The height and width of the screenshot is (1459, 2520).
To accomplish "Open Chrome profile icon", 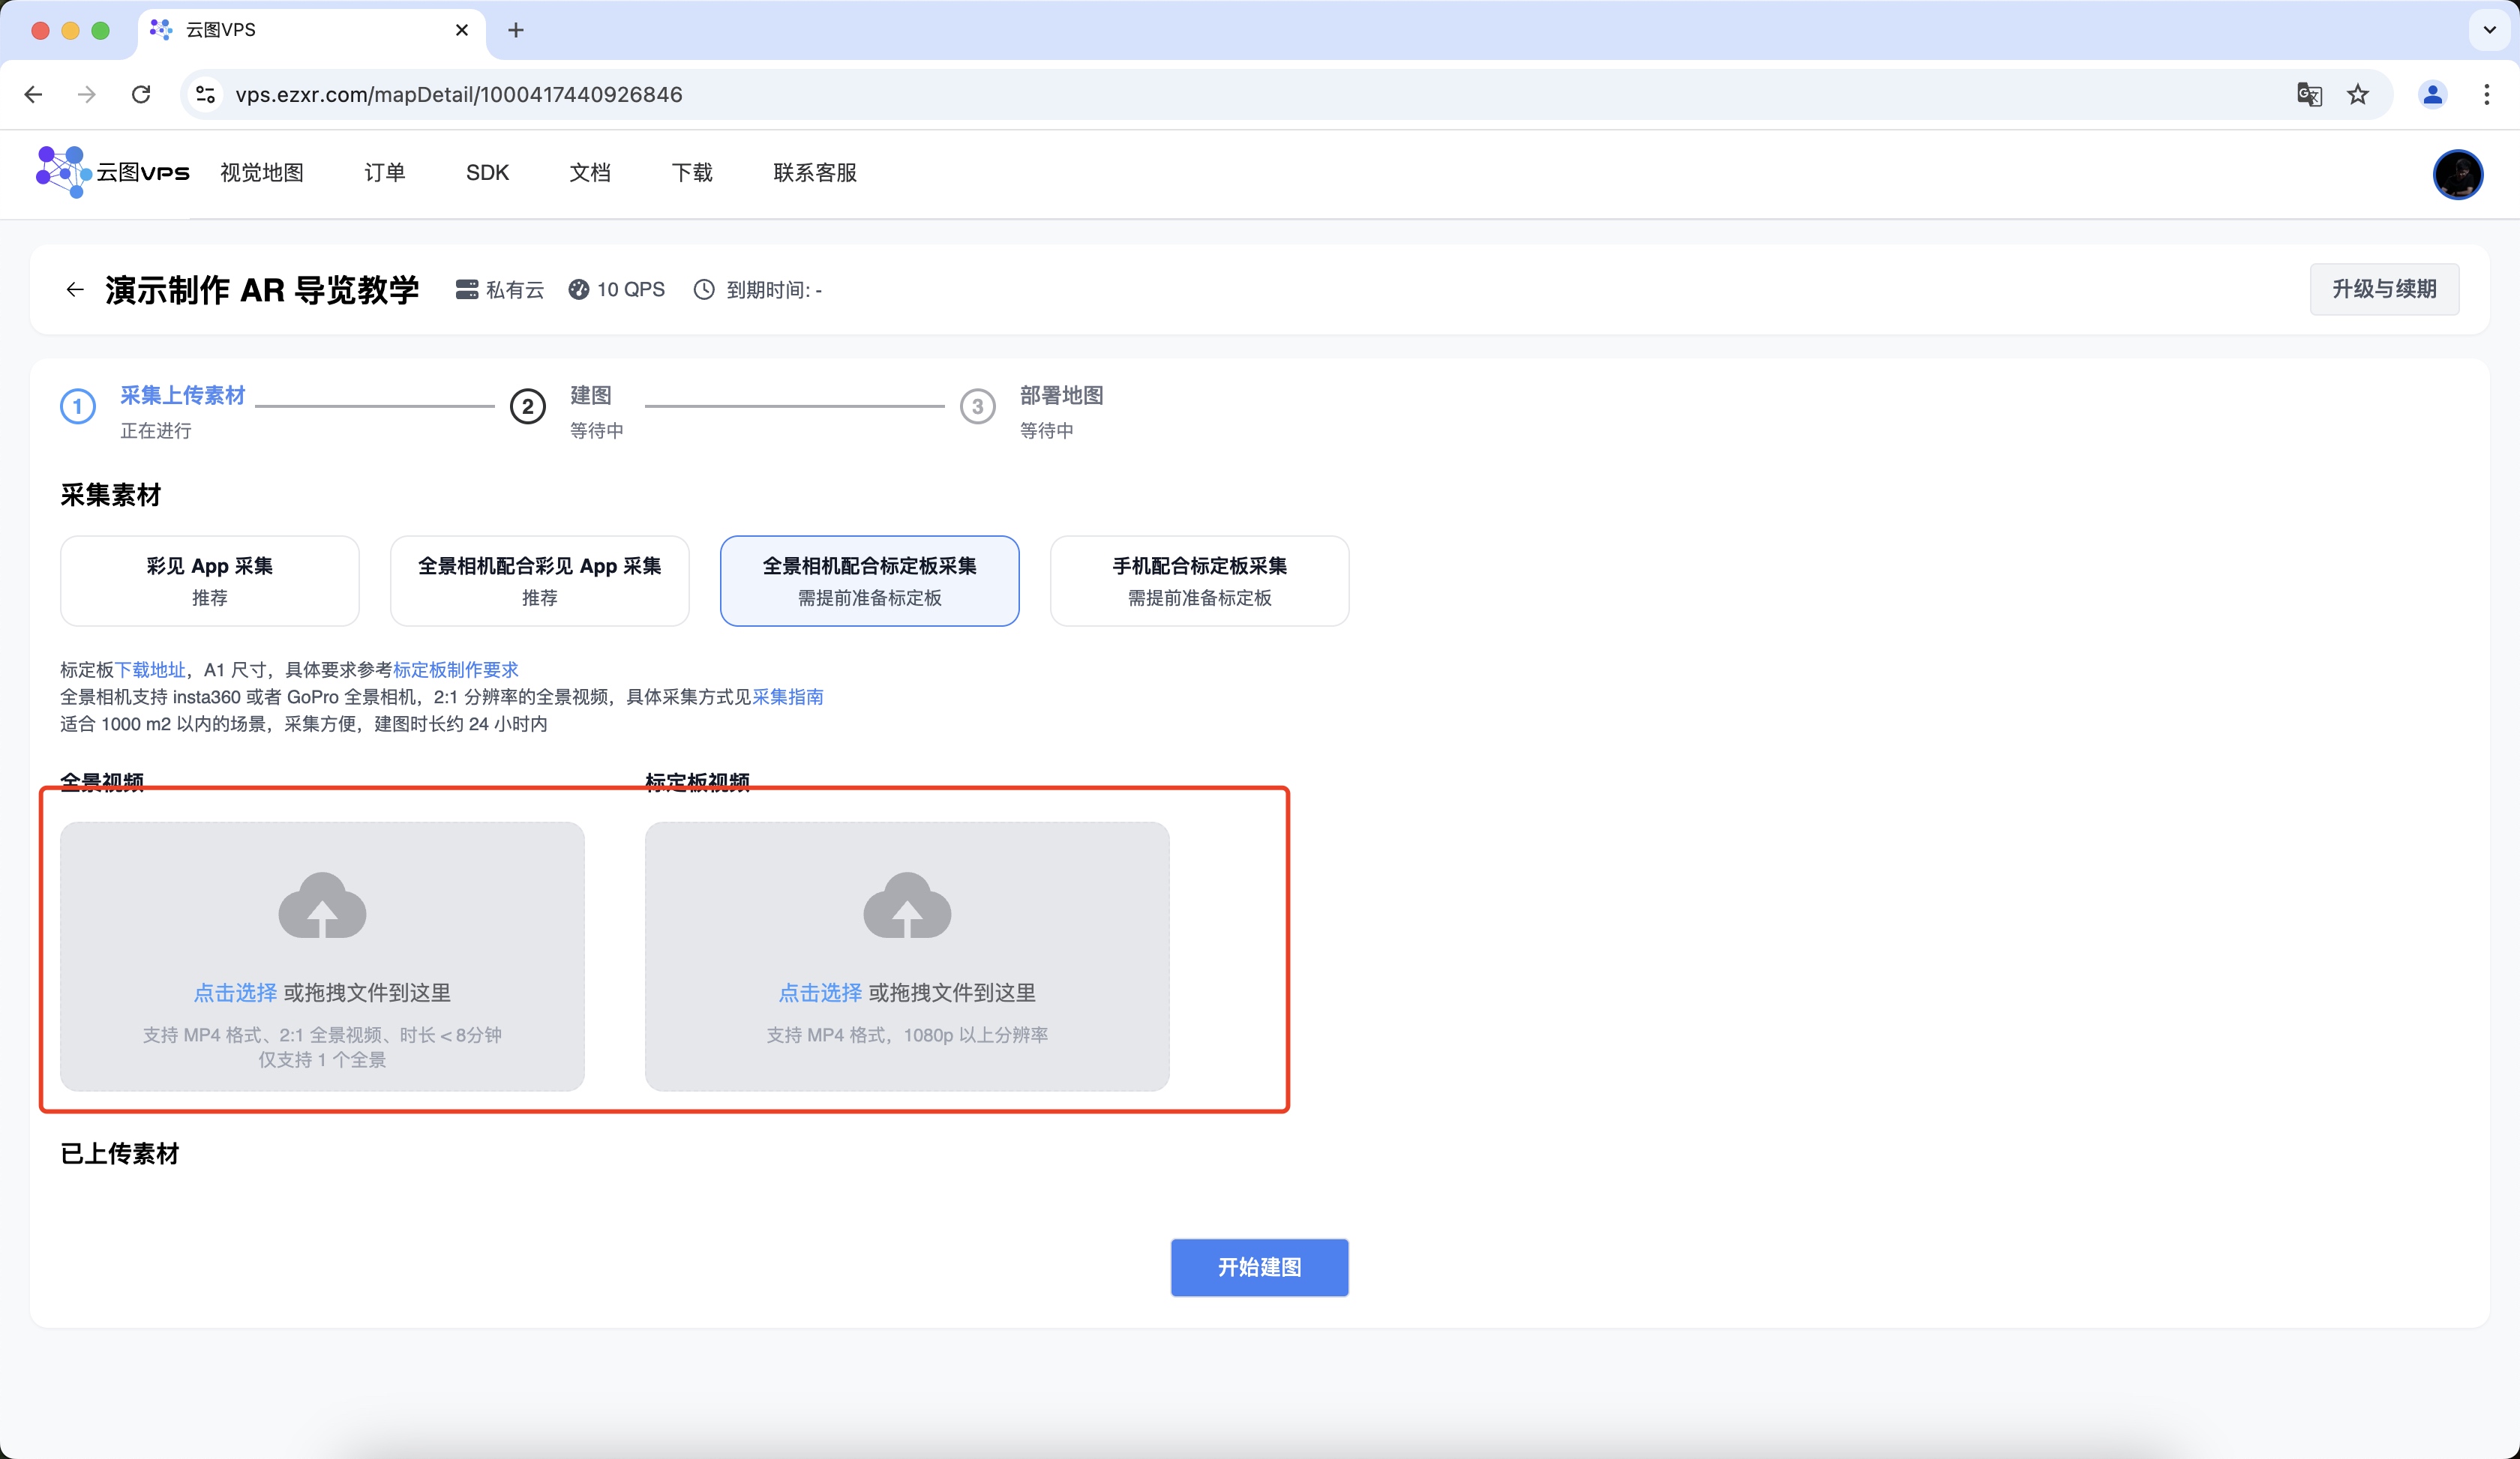I will (x=2432, y=94).
